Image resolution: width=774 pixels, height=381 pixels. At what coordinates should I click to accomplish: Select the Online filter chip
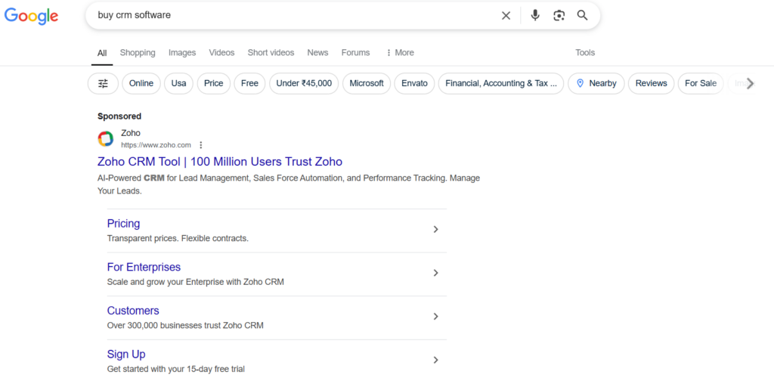[141, 83]
